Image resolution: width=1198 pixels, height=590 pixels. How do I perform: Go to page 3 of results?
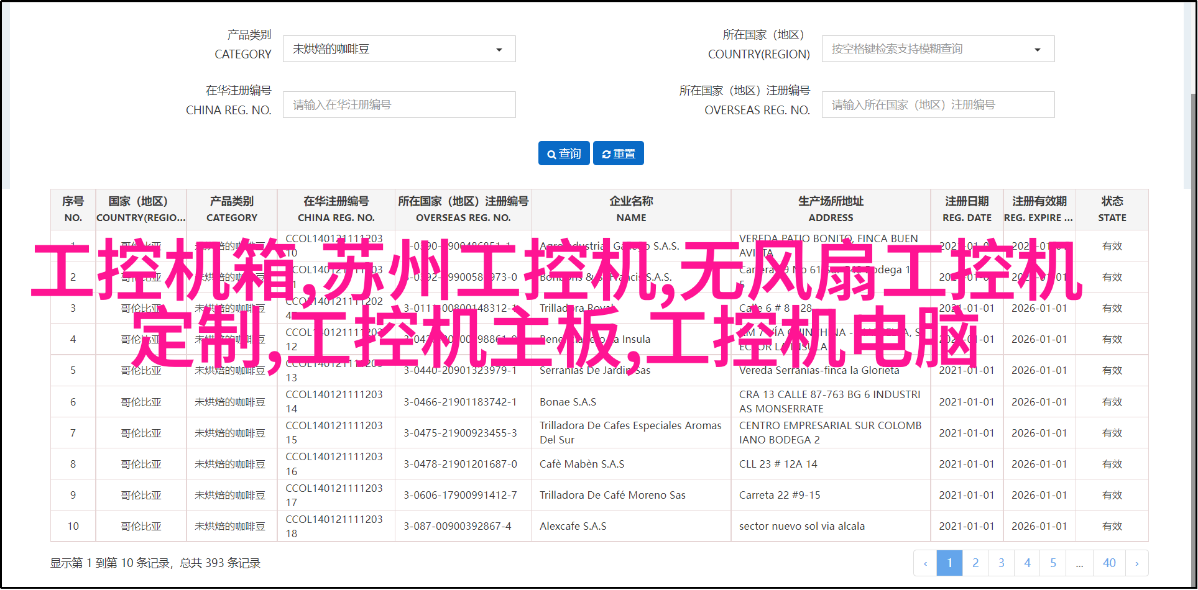[x=1002, y=563]
